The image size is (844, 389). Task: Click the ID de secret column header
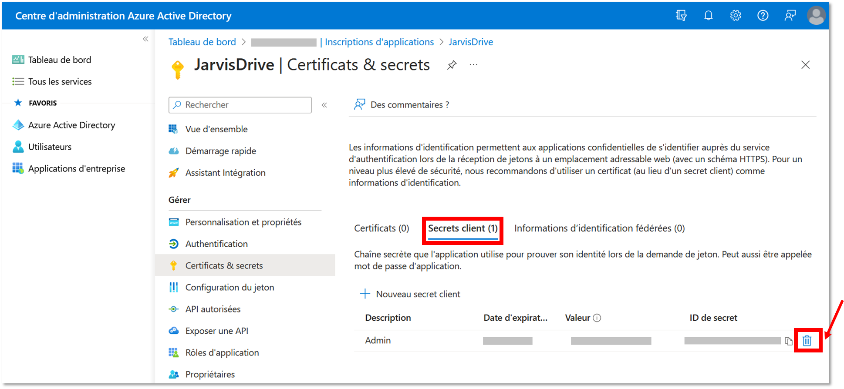[x=713, y=318]
